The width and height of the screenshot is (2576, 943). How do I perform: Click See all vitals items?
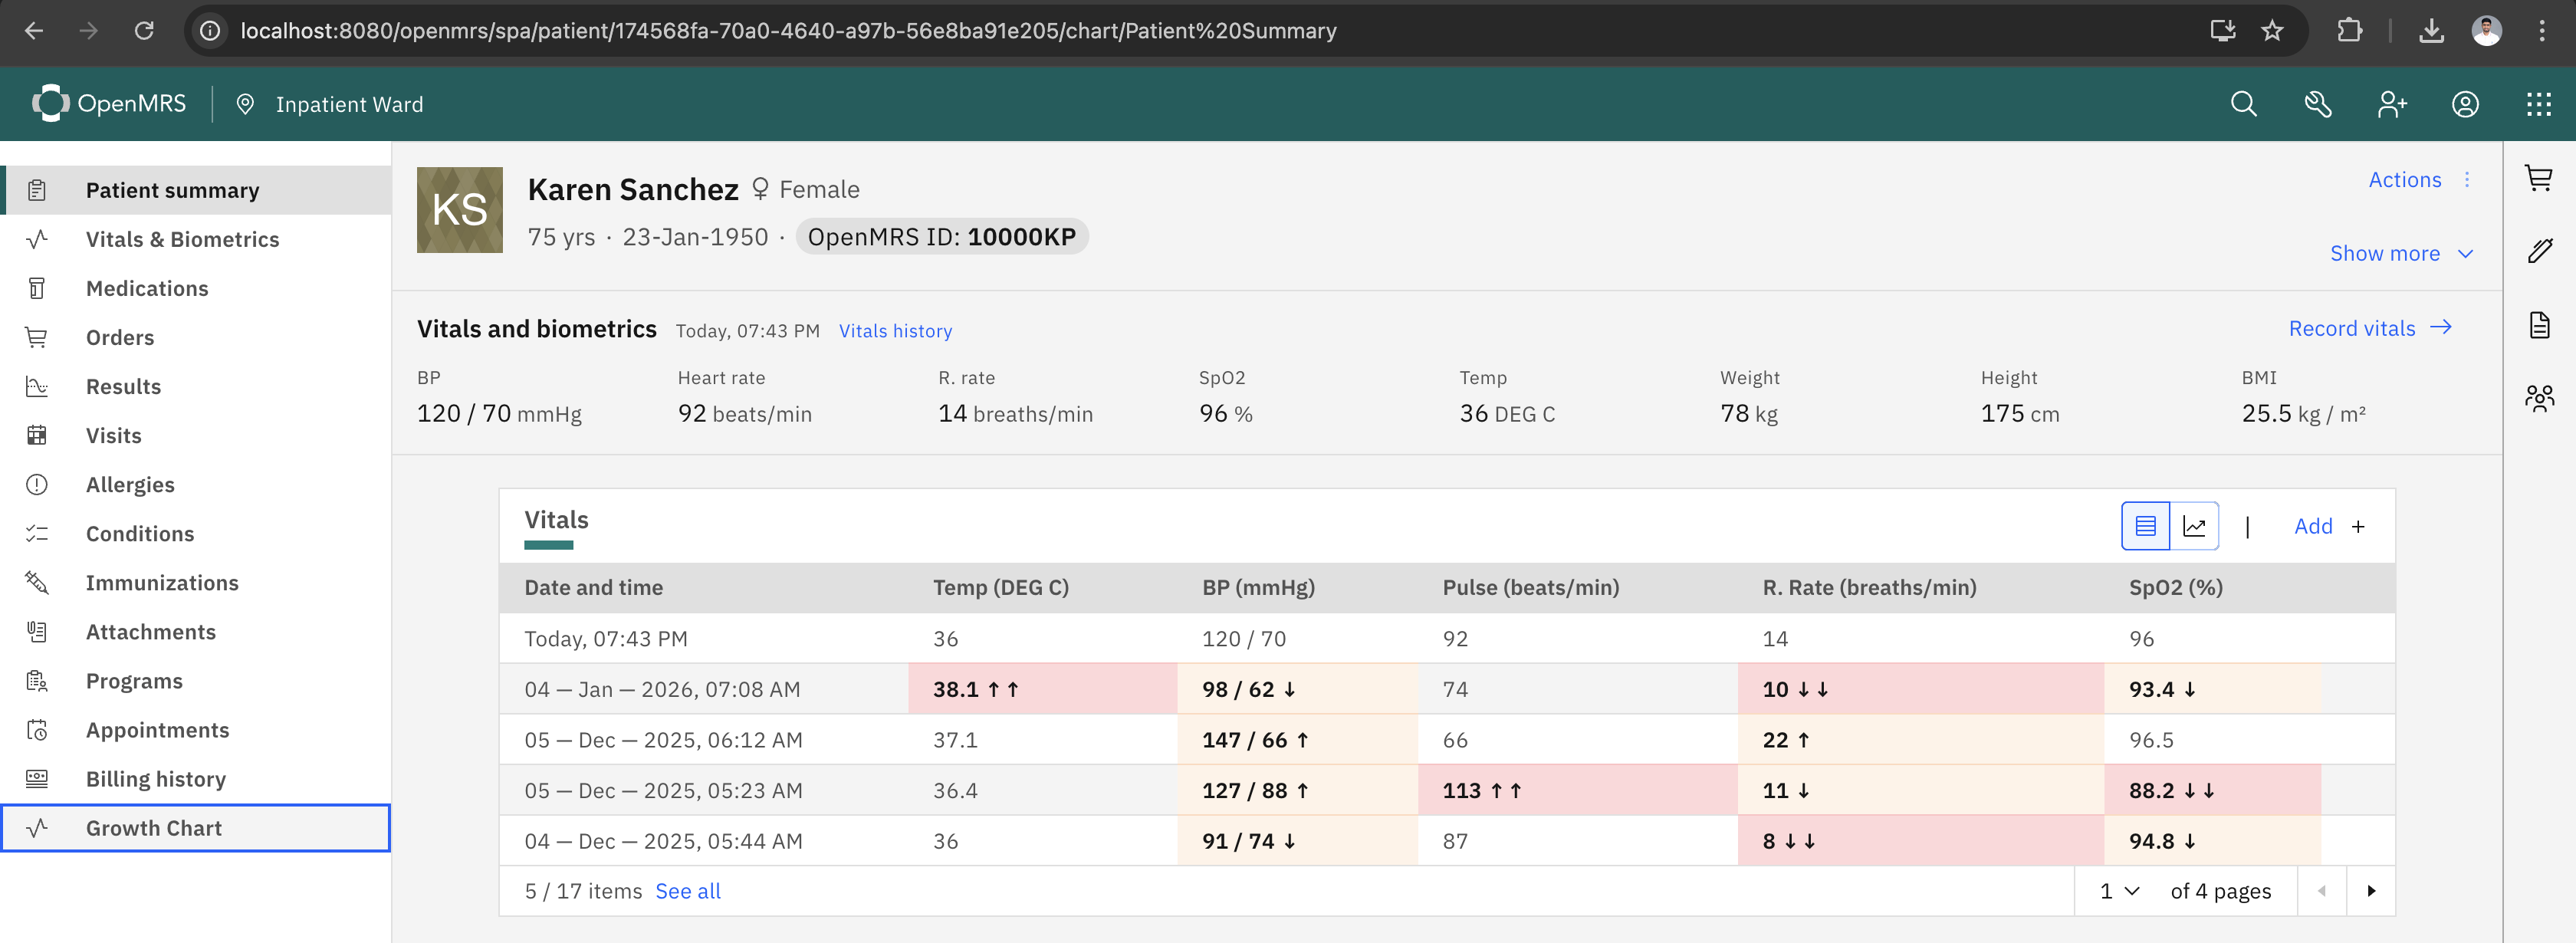[x=687, y=890]
